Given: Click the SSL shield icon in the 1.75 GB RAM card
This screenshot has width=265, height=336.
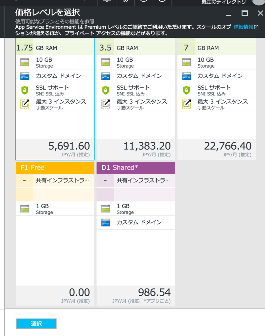Looking at the screenshot, I should click(x=25, y=90).
